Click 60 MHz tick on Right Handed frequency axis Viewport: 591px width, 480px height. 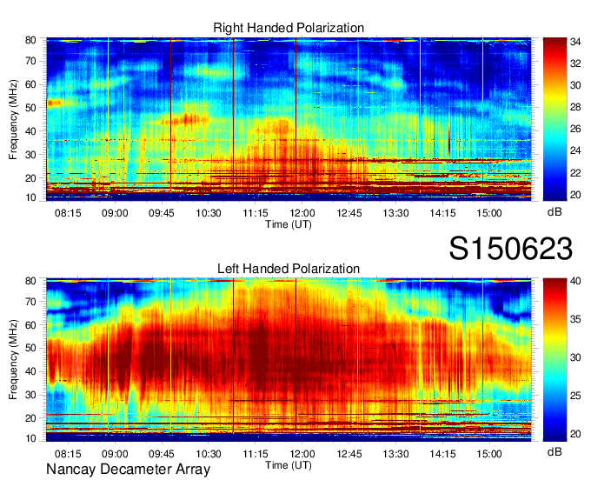[30, 84]
